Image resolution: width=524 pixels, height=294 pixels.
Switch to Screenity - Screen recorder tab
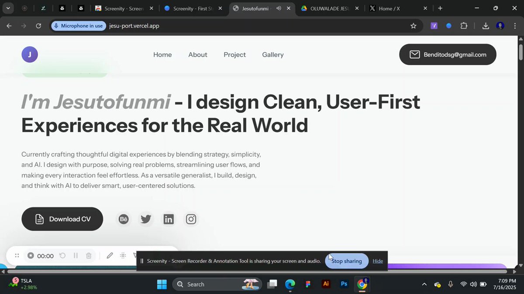point(124,8)
